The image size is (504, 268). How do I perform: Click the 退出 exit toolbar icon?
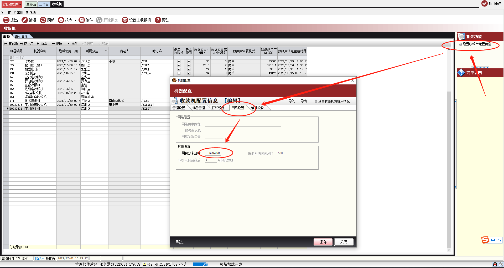[x=6, y=20]
